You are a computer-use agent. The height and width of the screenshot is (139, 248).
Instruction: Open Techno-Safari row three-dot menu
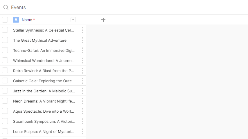[x=82, y=50]
